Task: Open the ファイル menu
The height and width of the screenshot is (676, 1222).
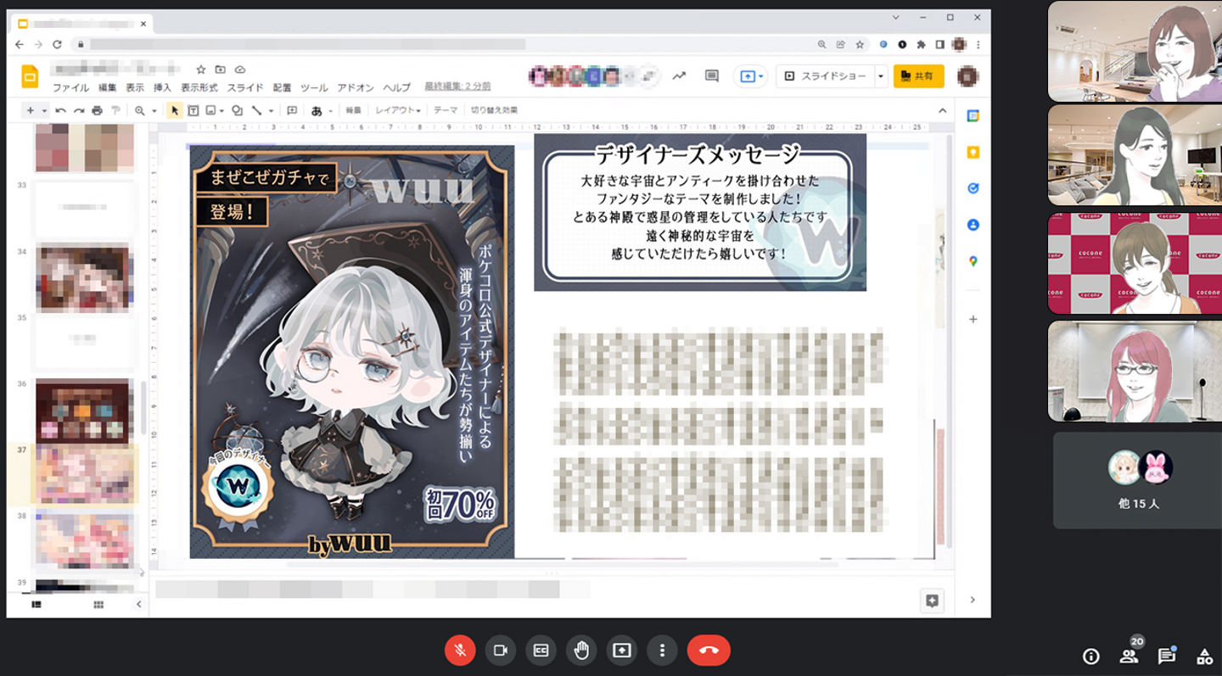Action: click(x=70, y=87)
